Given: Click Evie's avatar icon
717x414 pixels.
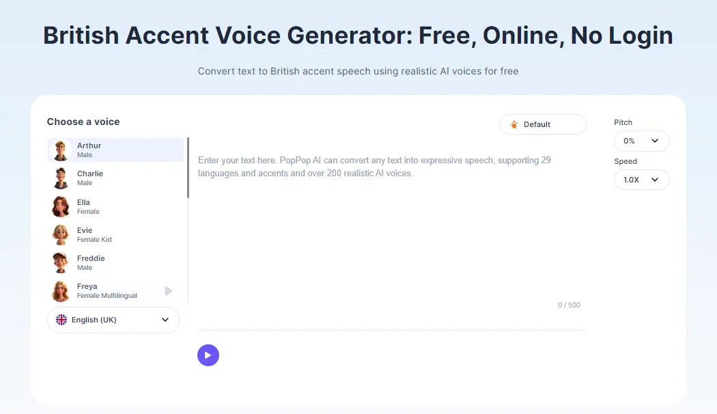Looking at the screenshot, I should pos(61,234).
